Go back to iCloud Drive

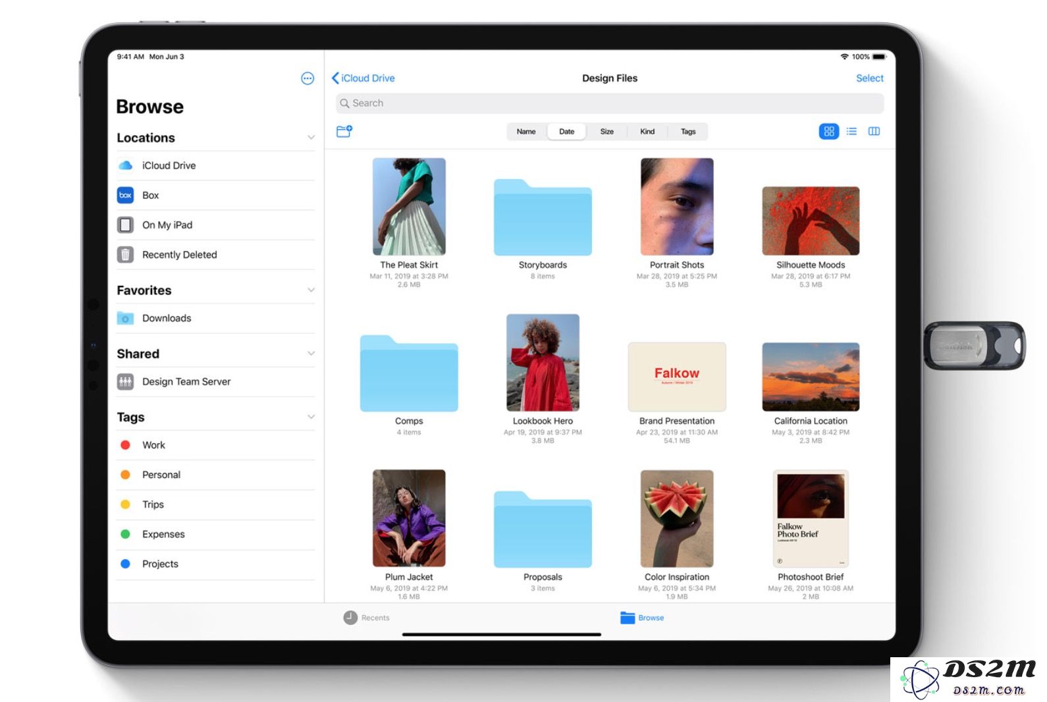363,78
